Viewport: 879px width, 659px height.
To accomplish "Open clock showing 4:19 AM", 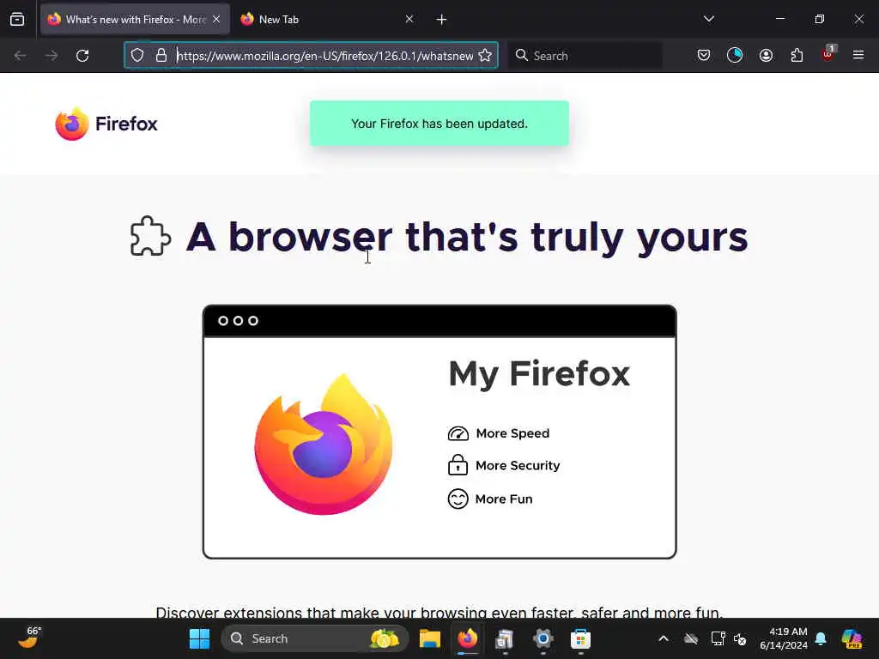I will (783, 638).
